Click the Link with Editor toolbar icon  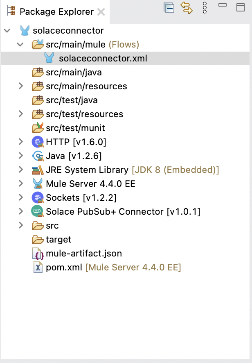tap(187, 8)
